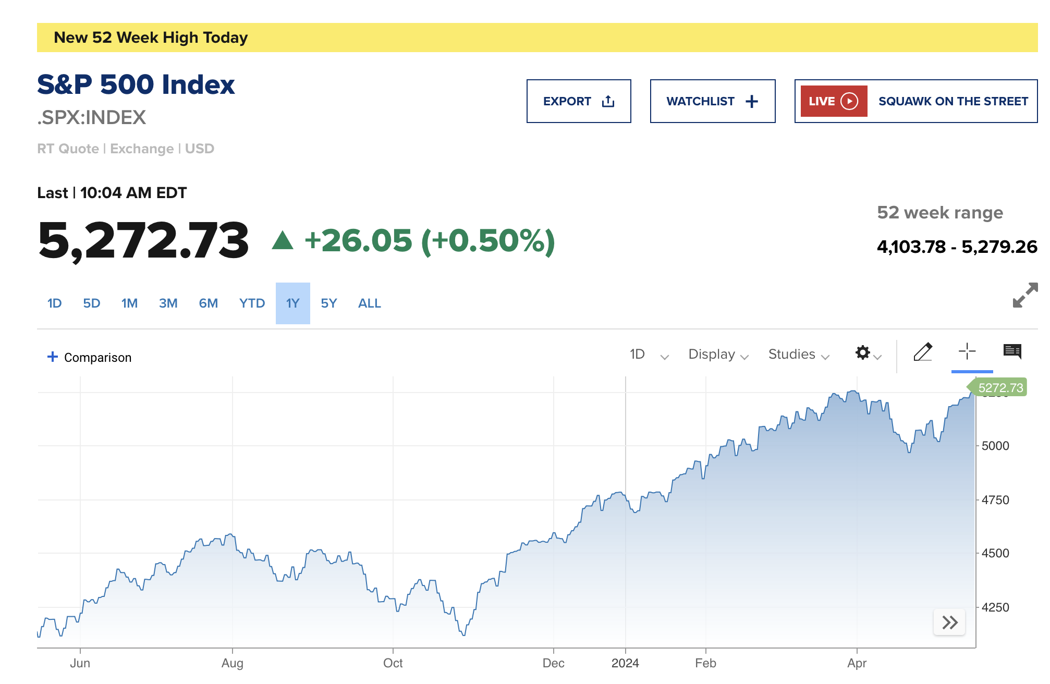Click the 5272.73 current price label
This screenshot has width=1050, height=684.
coord(1000,388)
